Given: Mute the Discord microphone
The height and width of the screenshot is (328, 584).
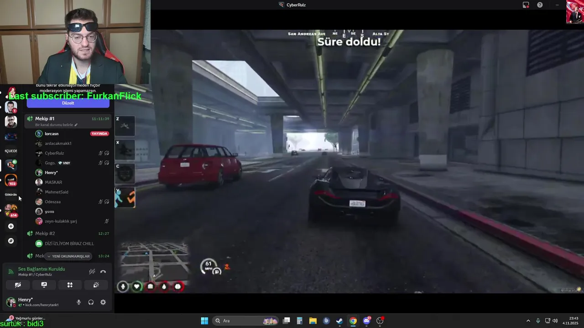Looking at the screenshot, I should (78, 302).
